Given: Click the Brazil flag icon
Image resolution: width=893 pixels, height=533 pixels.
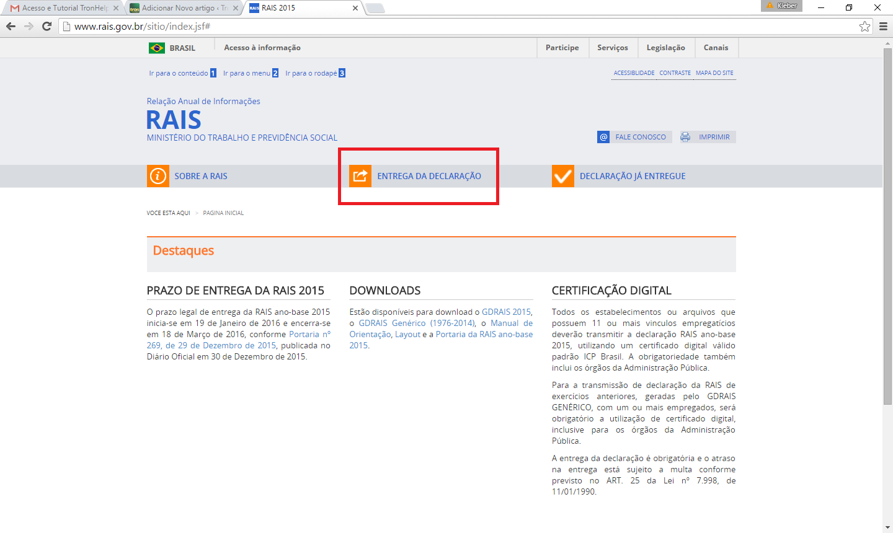Looking at the screenshot, I should (157, 48).
